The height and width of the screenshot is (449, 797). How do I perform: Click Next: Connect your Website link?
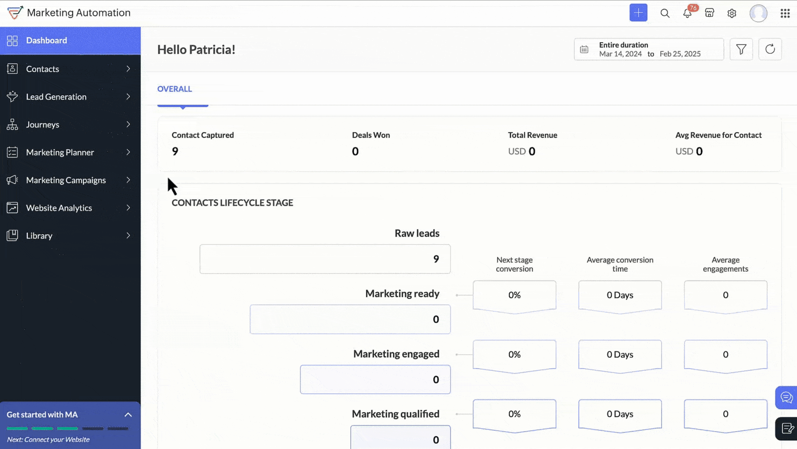point(48,439)
